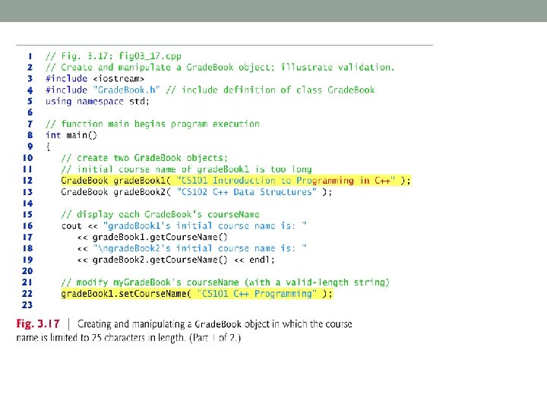Click "using namespace std;" statement
Screen dimensions: 547x410
point(97,102)
